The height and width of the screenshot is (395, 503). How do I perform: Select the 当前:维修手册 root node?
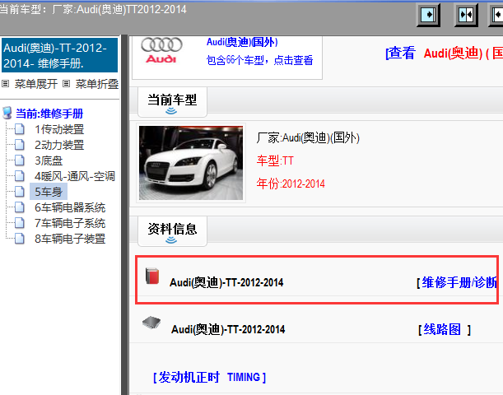coord(49,114)
